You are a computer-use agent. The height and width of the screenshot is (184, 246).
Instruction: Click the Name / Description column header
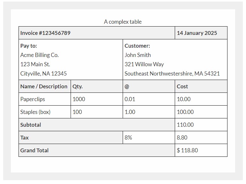pos(44,86)
